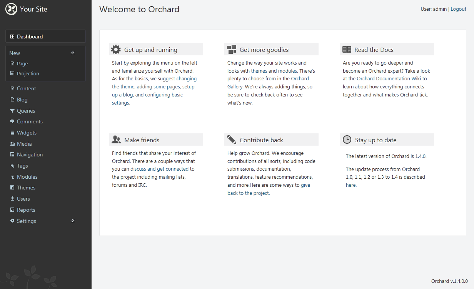Click the Blog icon in the sidebar
This screenshot has width=474, height=289.
(12, 100)
